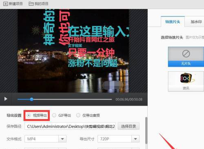Screen dimensions: 204x149
Task: Play the video preview
Action: coord(6,99)
